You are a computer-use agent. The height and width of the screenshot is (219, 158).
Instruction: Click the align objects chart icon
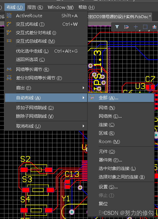click(x=155, y=27)
